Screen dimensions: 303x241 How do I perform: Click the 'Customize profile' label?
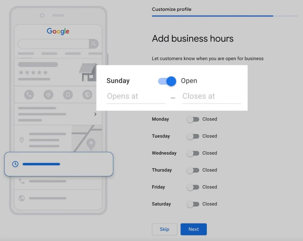click(x=172, y=9)
